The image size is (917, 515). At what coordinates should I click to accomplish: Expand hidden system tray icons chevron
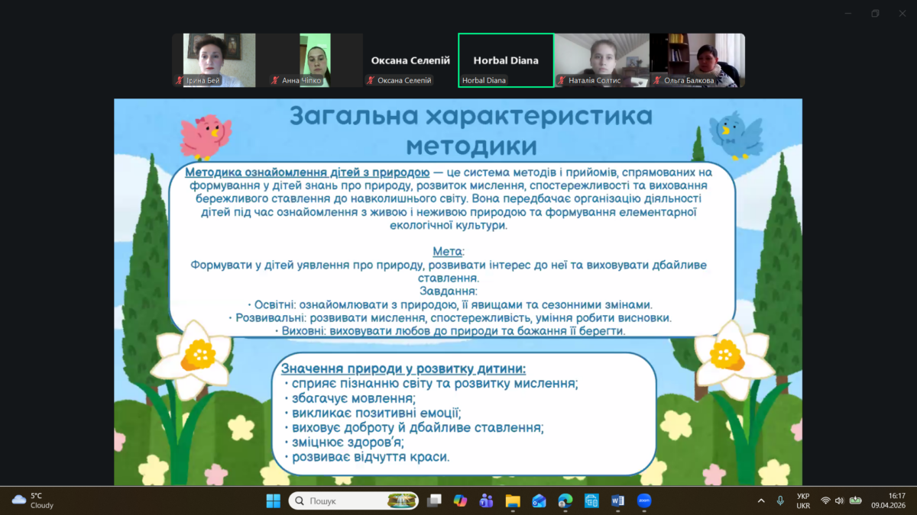pyautogui.click(x=761, y=501)
